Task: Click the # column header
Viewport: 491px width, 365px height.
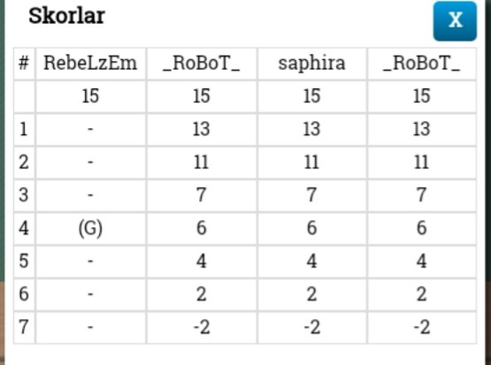Action: click(x=24, y=64)
